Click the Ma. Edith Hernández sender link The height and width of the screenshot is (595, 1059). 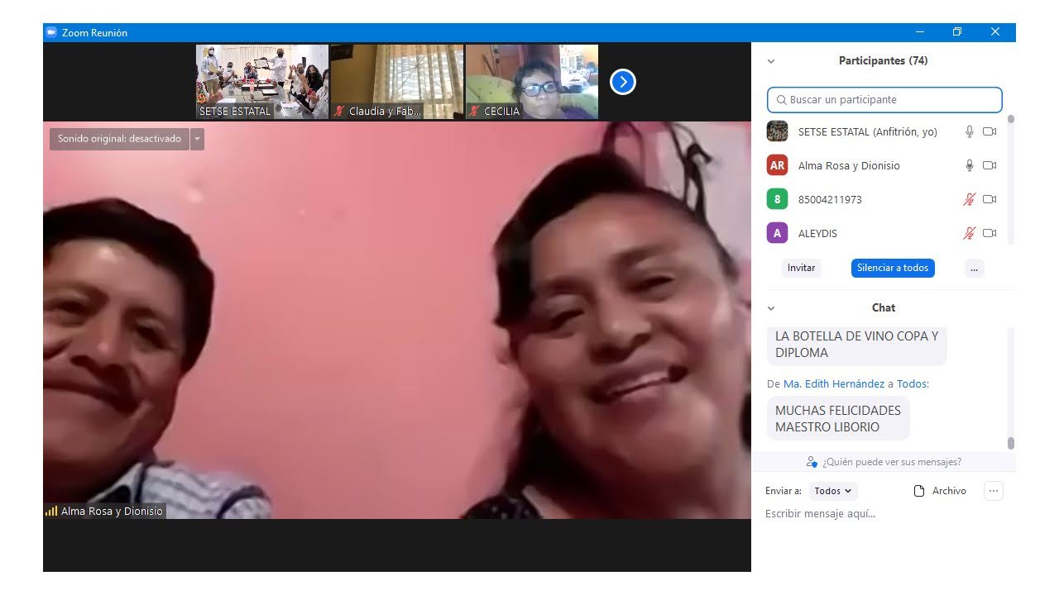(834, 383)
